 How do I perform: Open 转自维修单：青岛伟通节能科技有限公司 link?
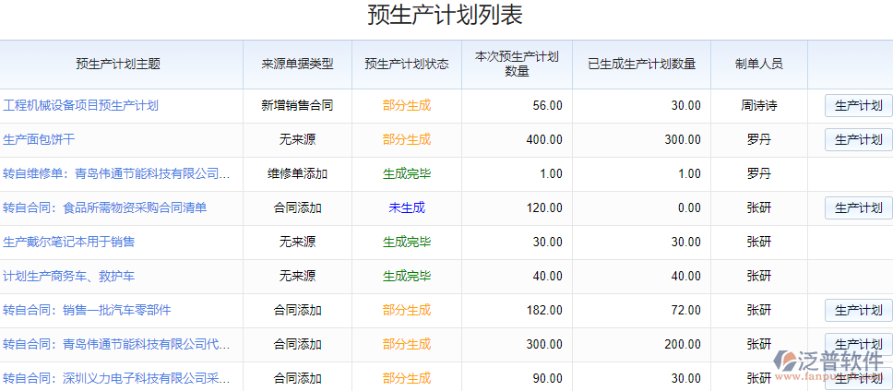117,173
